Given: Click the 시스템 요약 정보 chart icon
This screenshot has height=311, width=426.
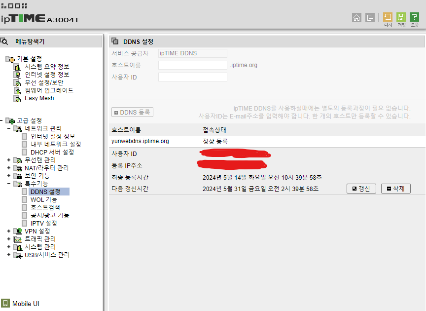Looking at the screenshot, I should click(x=17, y=67).
